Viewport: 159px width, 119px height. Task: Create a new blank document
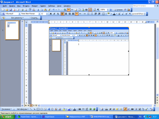[3, 10]
